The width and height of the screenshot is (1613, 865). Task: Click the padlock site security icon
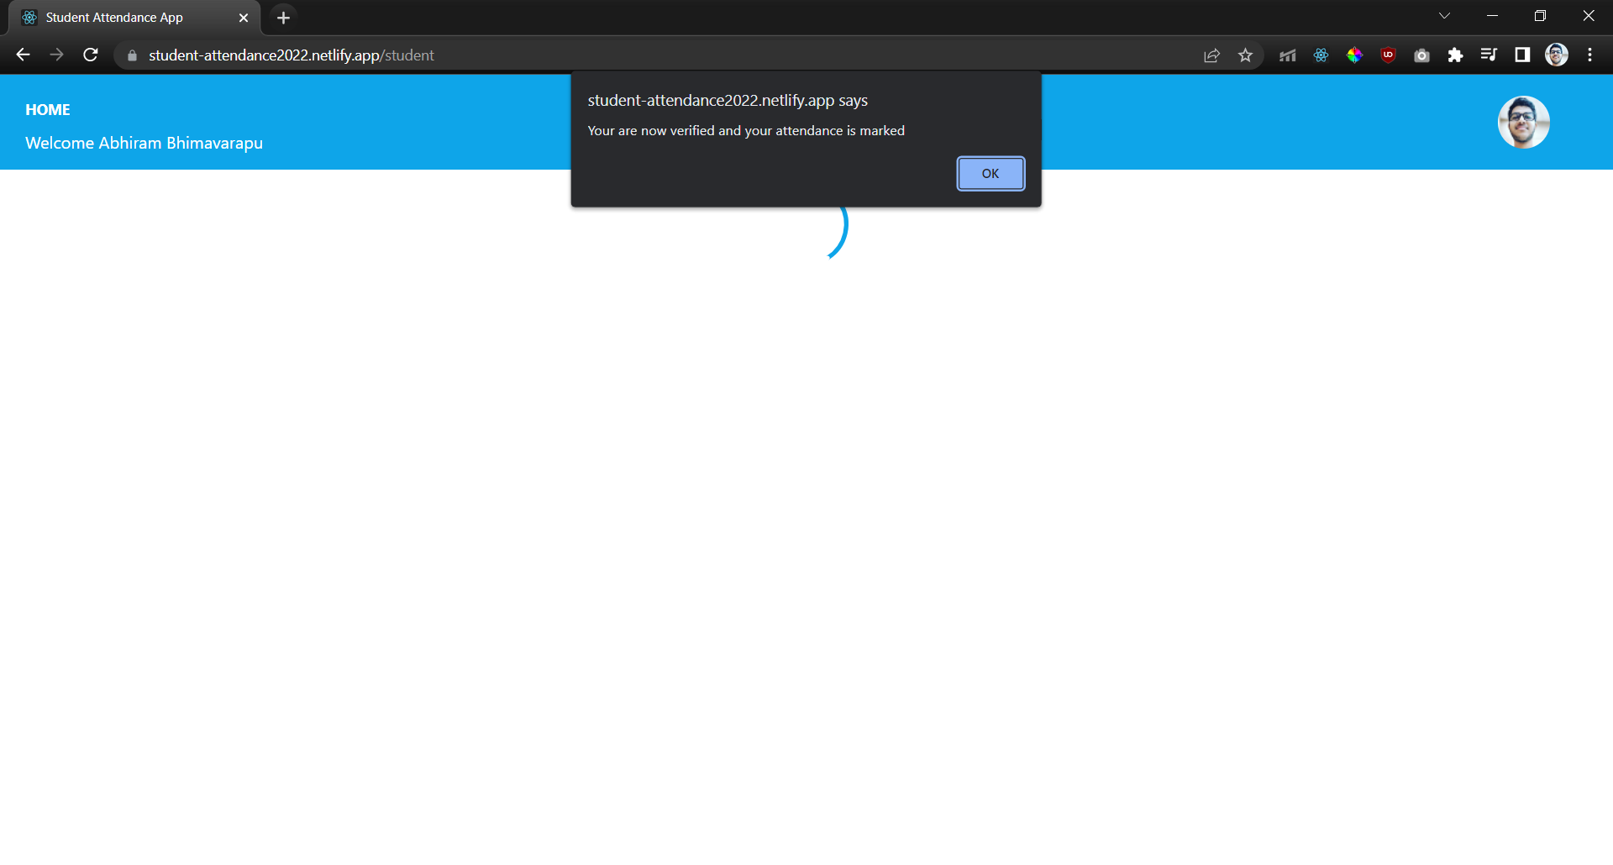[132, 55]
